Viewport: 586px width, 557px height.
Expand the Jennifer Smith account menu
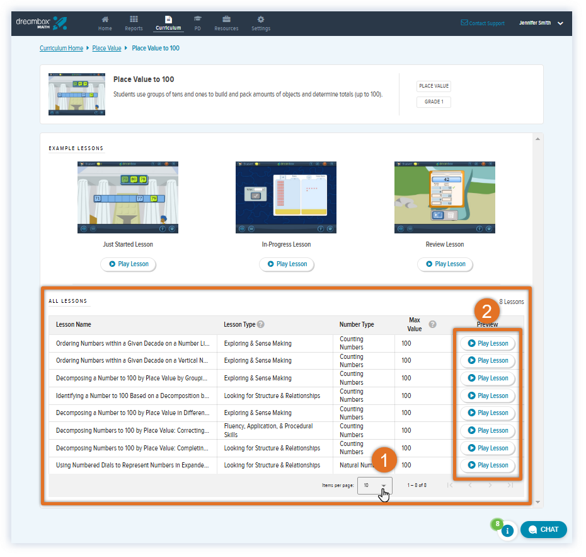(536, 23)
